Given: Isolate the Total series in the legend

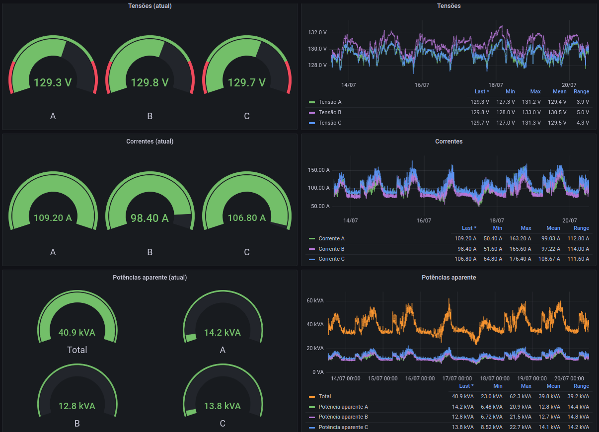Looking at the screenshot, I should click(x=324, y=396).
